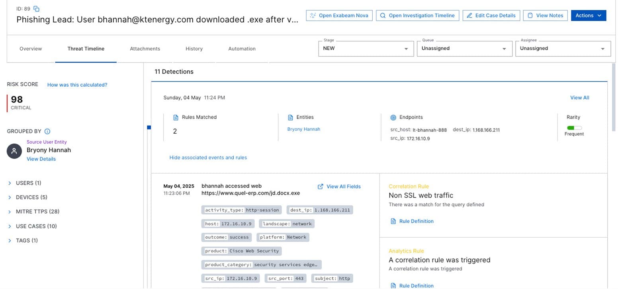Open the Queue dropdown

click(464, 48)
